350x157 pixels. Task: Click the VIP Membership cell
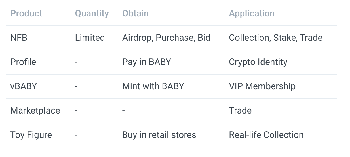point(262,86)
